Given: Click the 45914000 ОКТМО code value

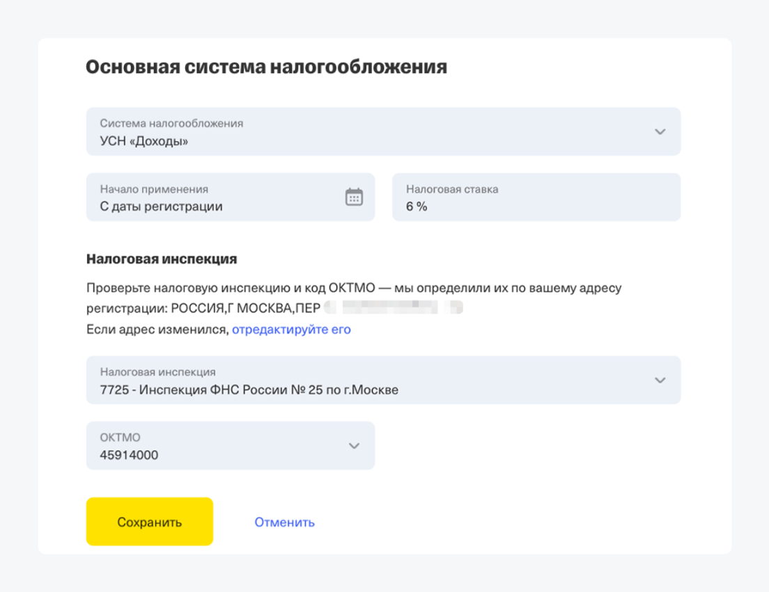Looking at the screenshot, I should click(x=129, y=456).
